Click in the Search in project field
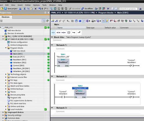This screenshot has width=144, height=121. point(128,9)
